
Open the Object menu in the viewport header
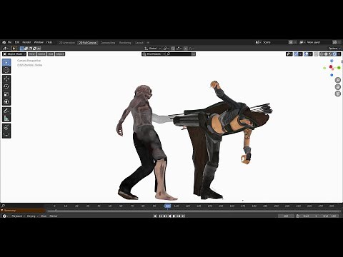tap(60, 54)
